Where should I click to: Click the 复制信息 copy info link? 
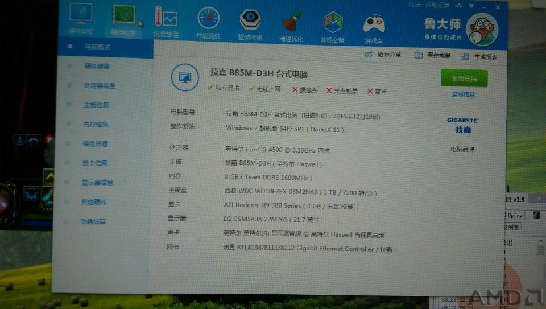(463, 94)
